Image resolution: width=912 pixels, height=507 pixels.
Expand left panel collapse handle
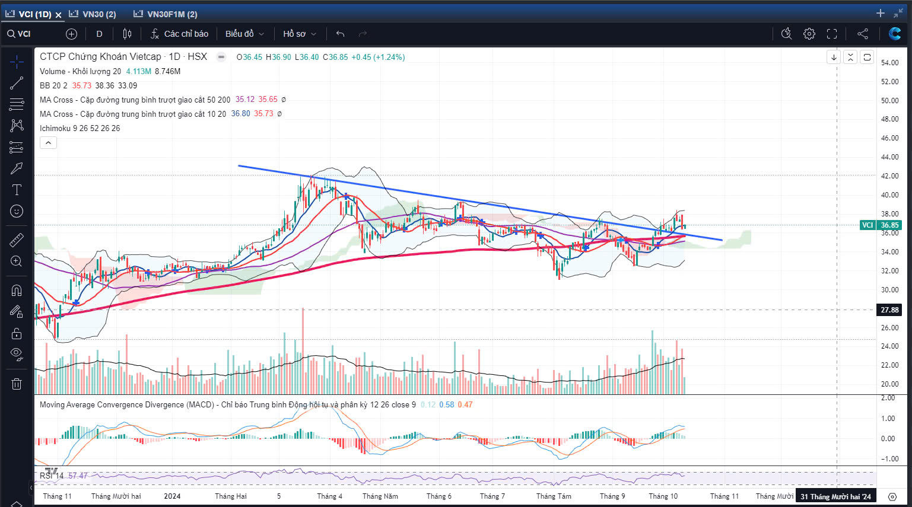pyautogui.click(x=31, y=487)
